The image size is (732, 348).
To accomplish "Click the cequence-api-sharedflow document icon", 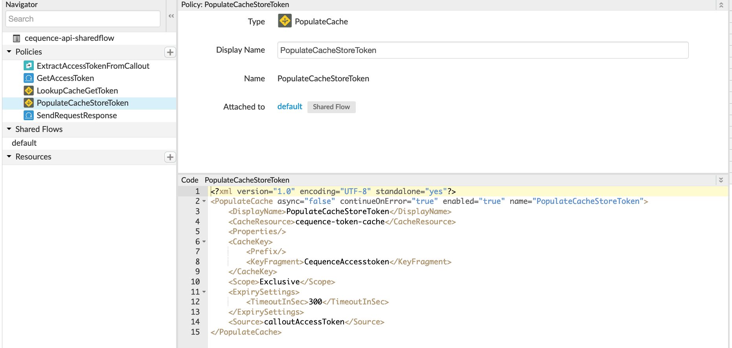I will [x=17, y=38].
